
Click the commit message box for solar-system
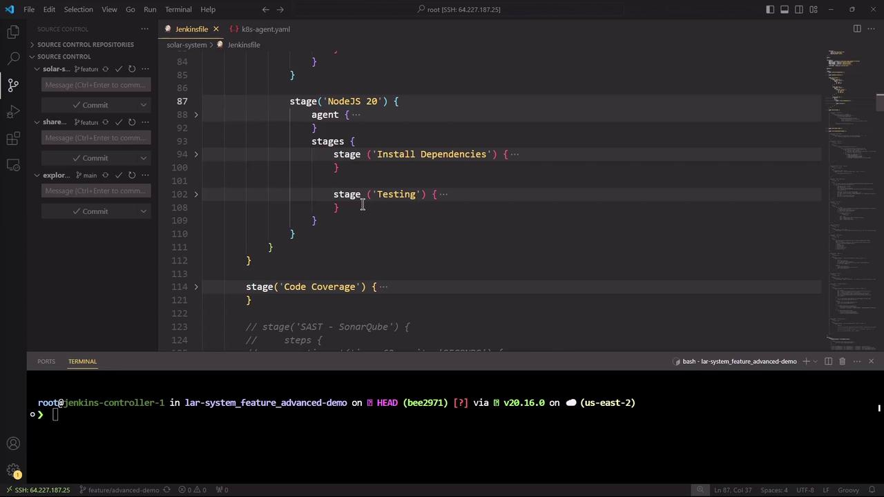(95, 85)
